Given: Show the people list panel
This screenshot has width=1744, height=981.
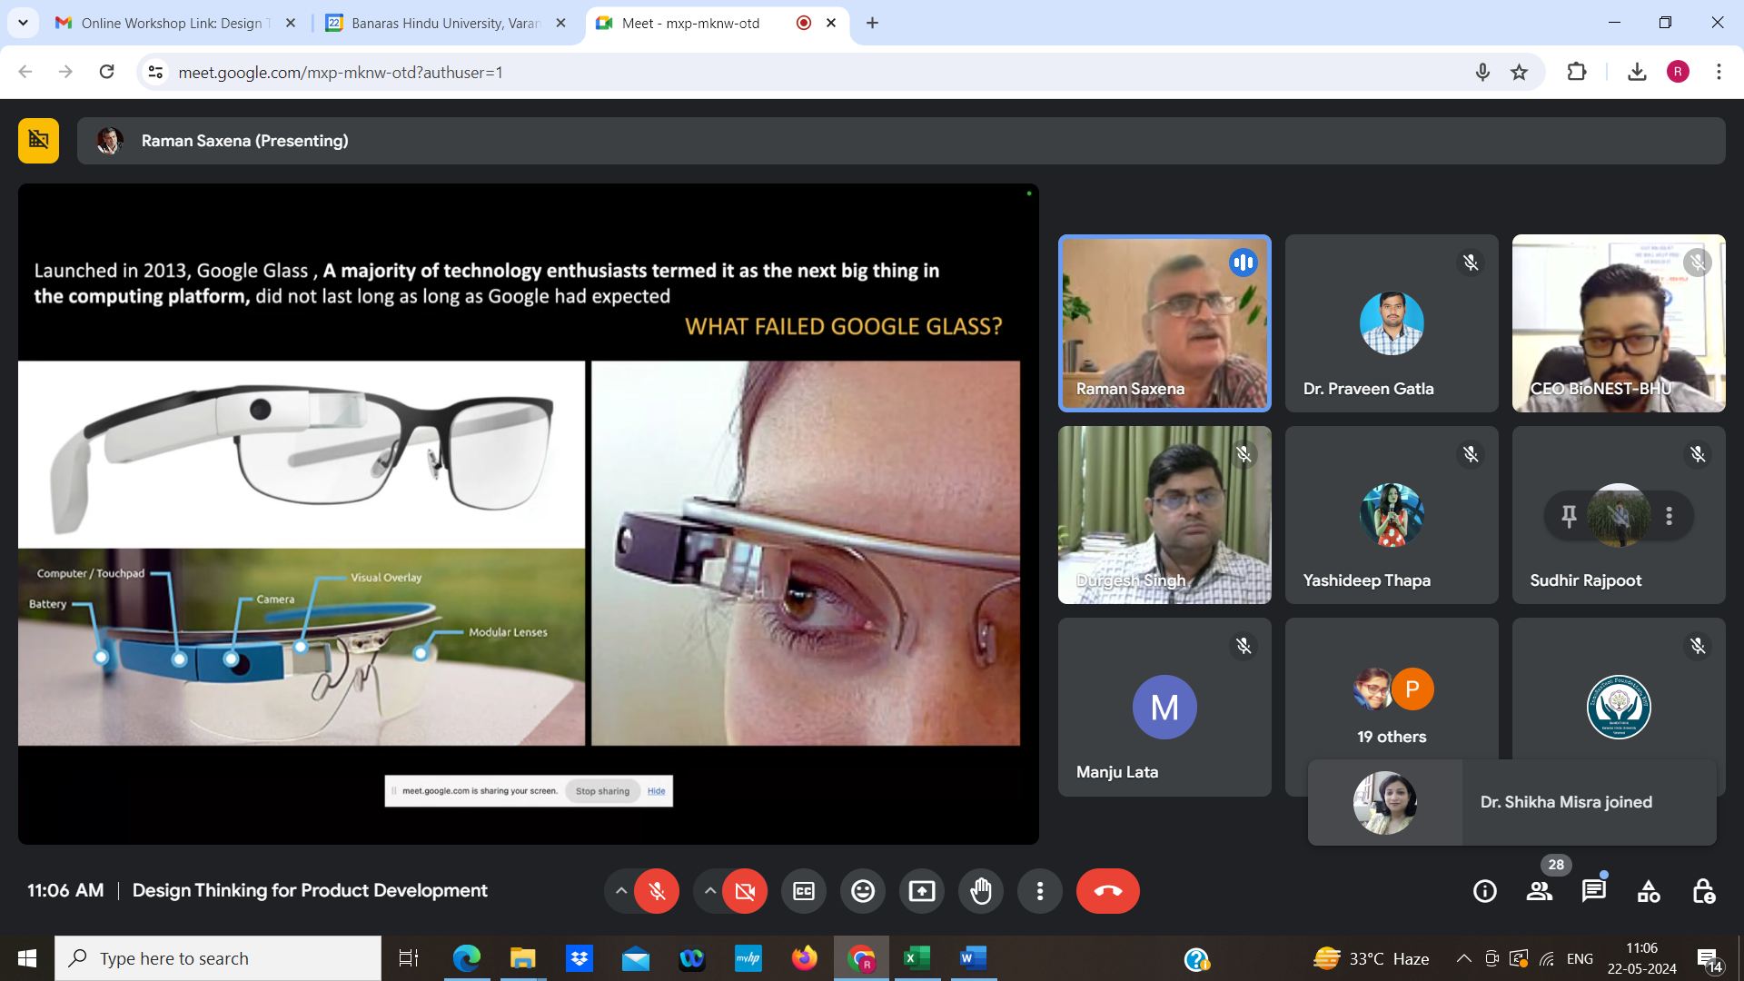Looking at the screenshot, I should pos(1539,891).
